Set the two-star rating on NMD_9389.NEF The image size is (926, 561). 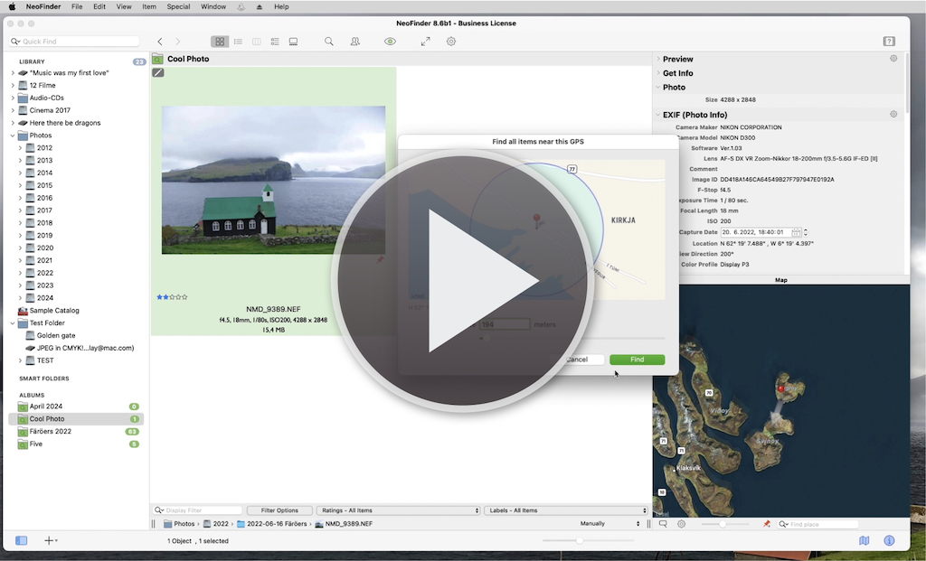165,297
